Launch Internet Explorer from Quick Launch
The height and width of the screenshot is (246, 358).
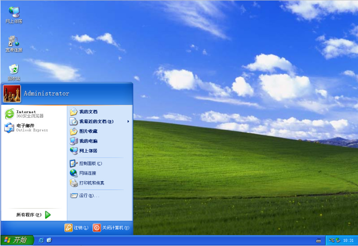point(41,241)
